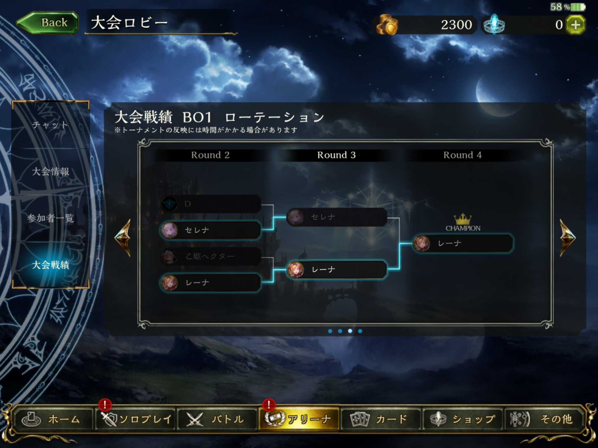The height and width of the screenshot is (448, 598).
Task: Select the second page indicator dot
Action: pyautogui.click(x=340, y=331)
